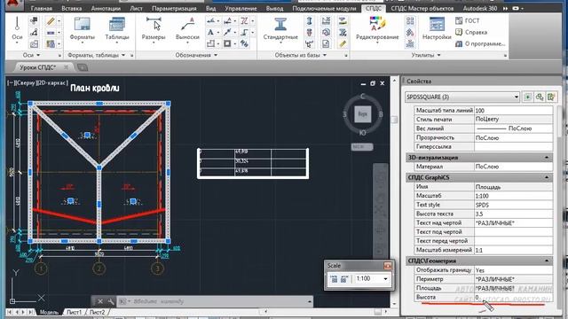Open the Таблицы tables tool

(116, 29)
